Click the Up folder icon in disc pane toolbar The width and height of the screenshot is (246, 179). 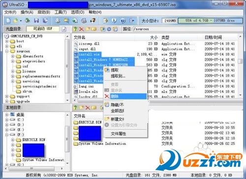pos(75,29)
